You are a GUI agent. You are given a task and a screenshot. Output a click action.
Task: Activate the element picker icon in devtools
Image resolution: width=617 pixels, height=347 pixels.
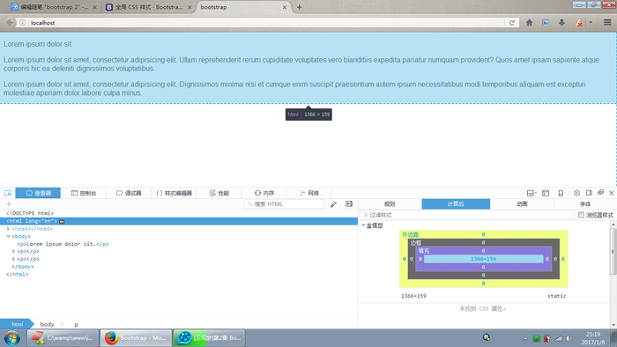(7, 193)
